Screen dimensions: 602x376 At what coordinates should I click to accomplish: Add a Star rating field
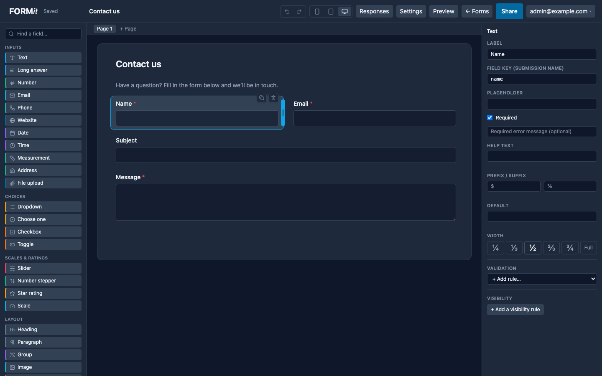[43, 293]
